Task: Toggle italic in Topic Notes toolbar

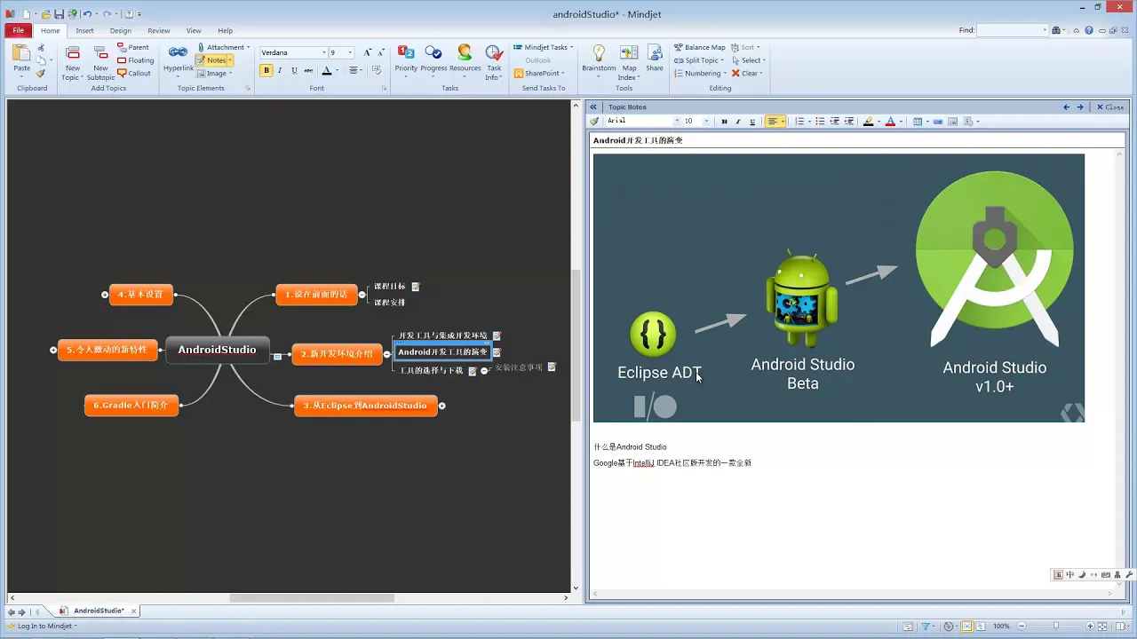Action: [737, 121]
